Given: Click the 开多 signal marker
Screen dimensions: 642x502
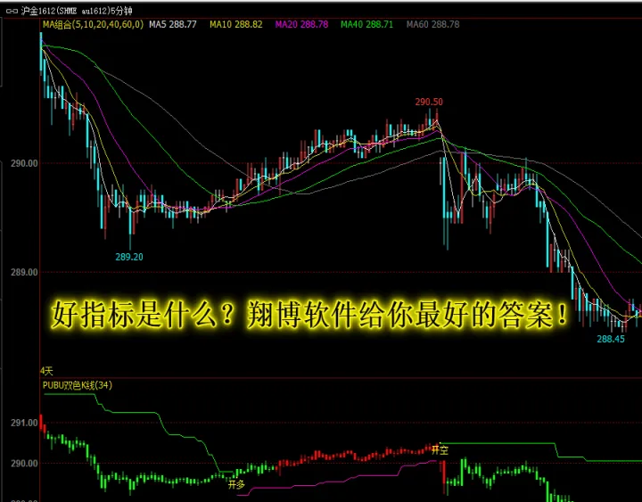Looking at the screenshot, I should click(235, 485).
